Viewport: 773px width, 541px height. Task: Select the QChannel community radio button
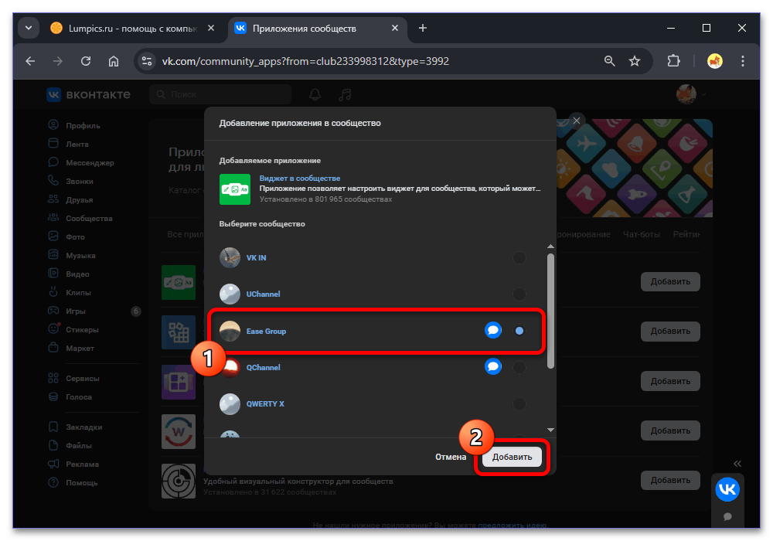click(x=519, y=367)
